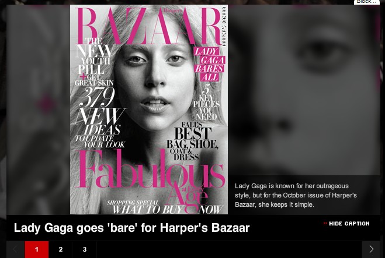
Task: Click the "379 NEW IDEAS" text on the cover
Action: point(100,111)
